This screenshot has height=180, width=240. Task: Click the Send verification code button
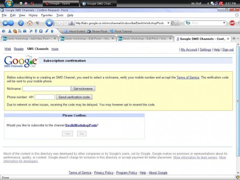pos(74,97)
